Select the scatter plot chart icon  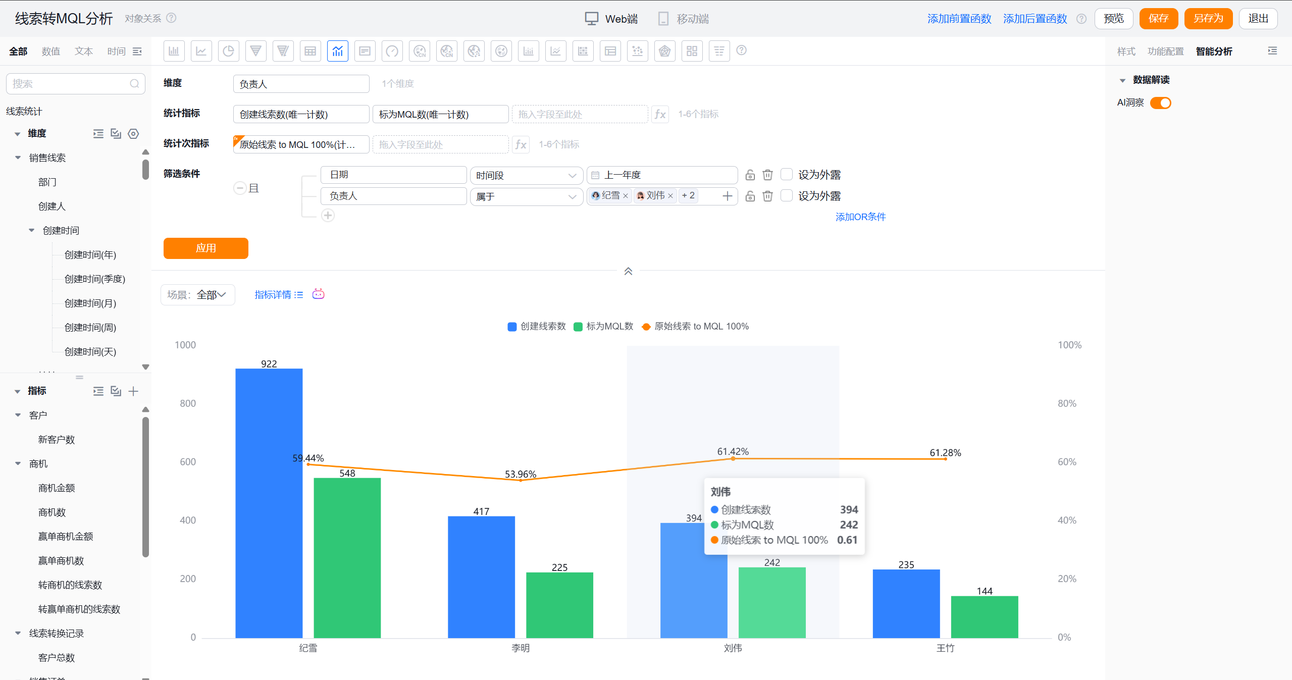tap(637, 51)
